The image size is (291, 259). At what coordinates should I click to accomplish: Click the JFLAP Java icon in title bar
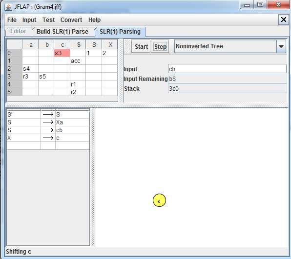[8, 7]
